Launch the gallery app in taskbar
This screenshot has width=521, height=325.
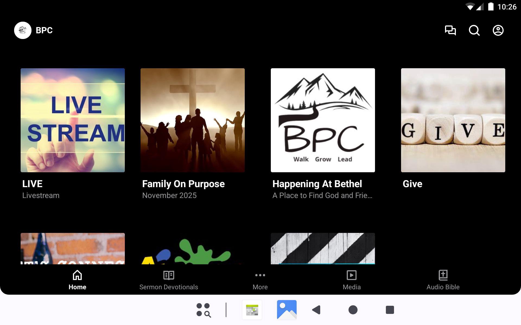click(287, 310)
